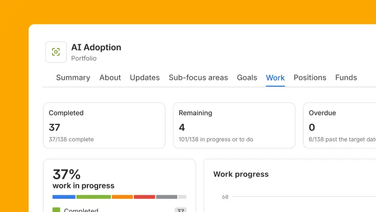The width and height of the screenshot is (376, 212).
Task: Click the green segment of progress bar
Action: point(93,197)
